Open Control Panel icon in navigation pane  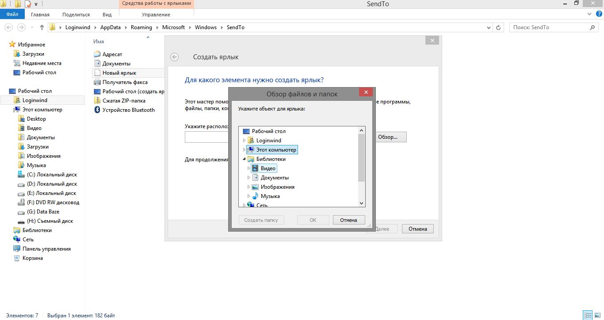point(17,249)
